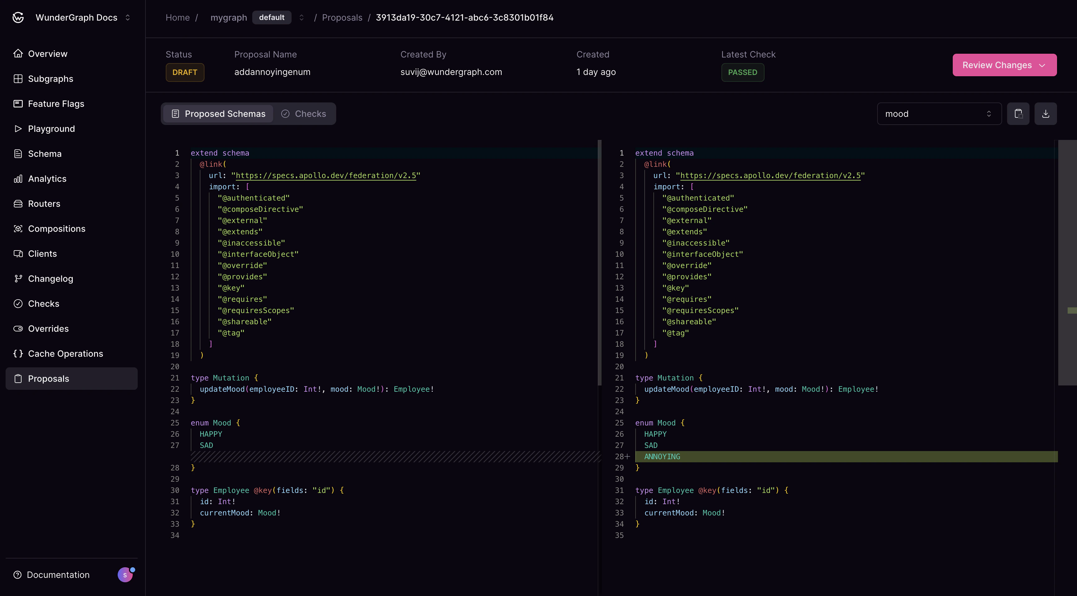The image size is (1077, 596).
Task: Click the PASSED latest check badge
Action: click(x=743, y=72)
